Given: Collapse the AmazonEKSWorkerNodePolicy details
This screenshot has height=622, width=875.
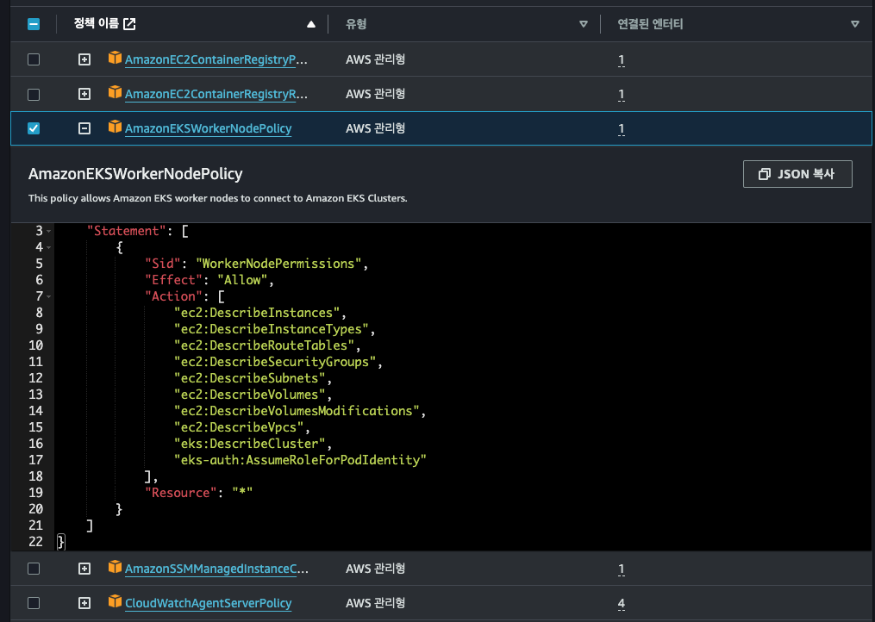Looking at the screenshot, I should click(84, 128).
